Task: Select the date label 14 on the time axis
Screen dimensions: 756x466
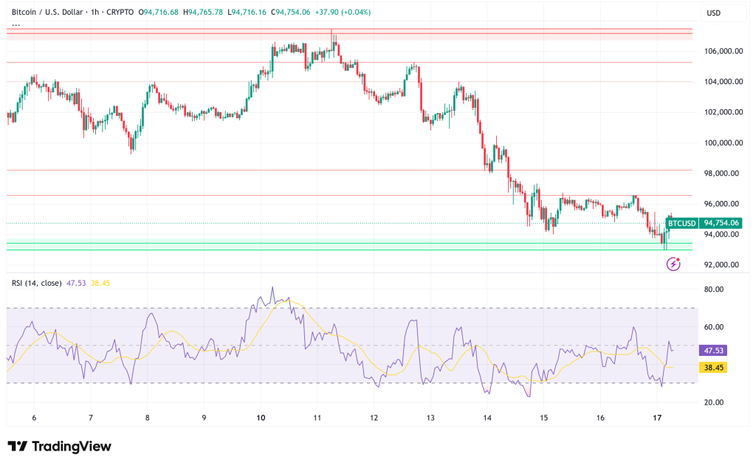Action: pos(487,417)
